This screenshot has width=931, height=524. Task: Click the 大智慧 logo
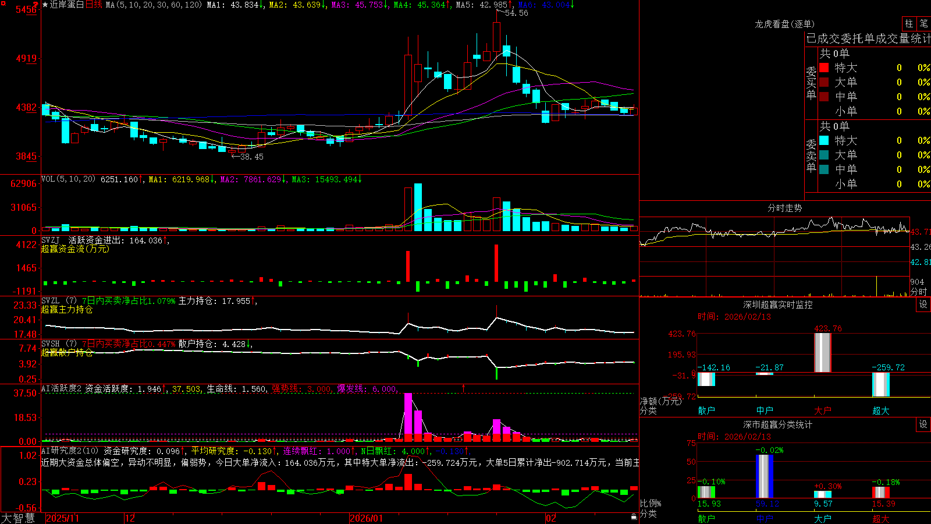pyautogui.click(x=18, y=518)
